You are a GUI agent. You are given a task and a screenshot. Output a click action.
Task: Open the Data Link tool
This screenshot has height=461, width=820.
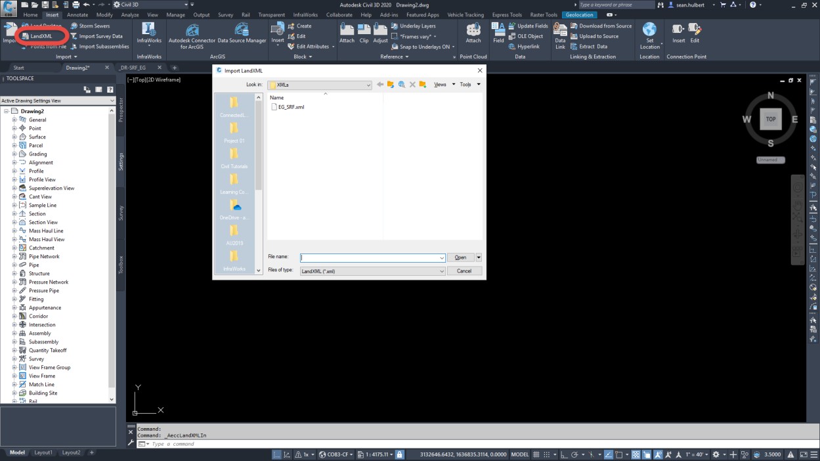(560, 36)
